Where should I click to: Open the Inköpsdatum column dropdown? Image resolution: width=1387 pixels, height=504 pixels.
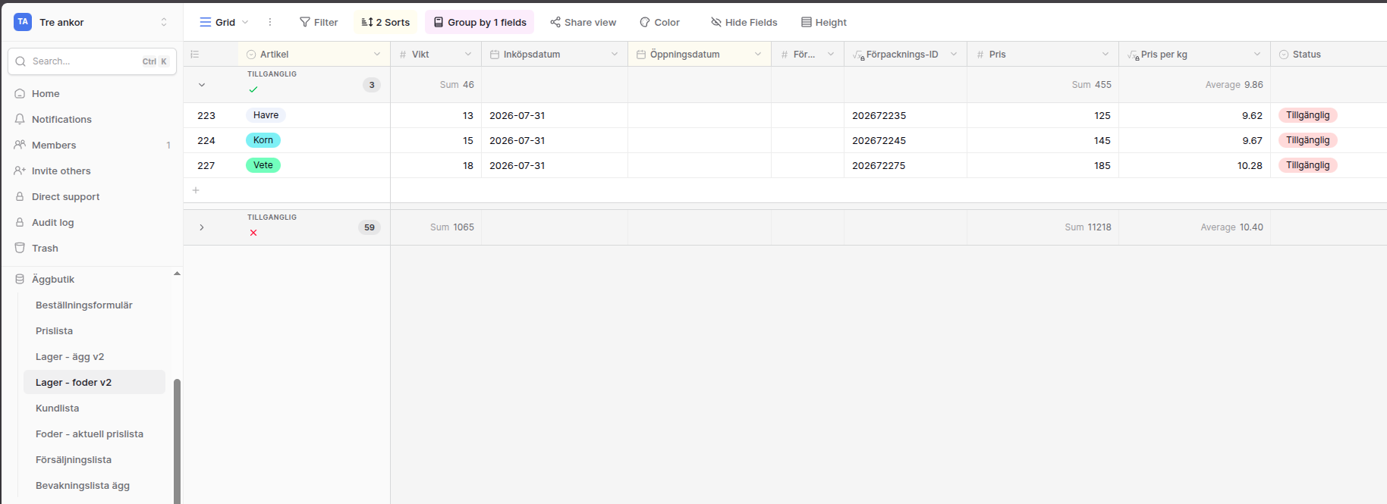[615, 55]
